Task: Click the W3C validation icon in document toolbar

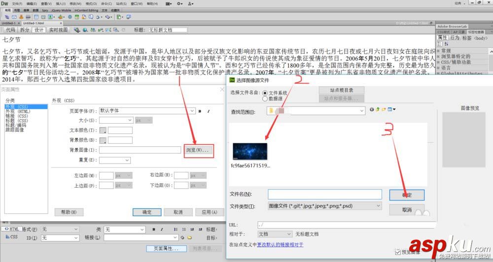Action: (x=100, y=30)
